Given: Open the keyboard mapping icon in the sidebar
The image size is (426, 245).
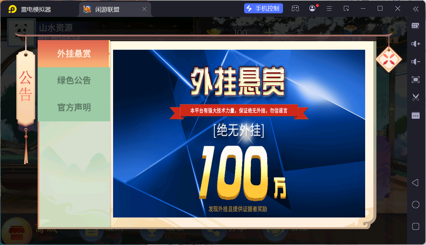Looking at the screenshot, I should 415,26.
